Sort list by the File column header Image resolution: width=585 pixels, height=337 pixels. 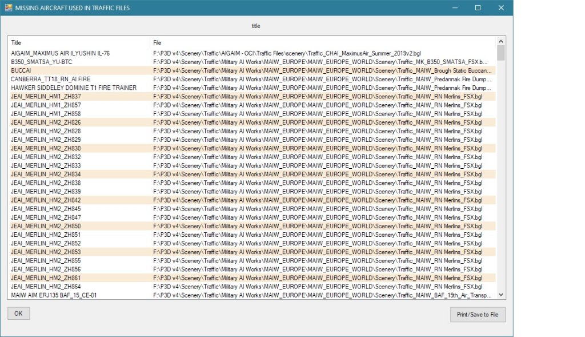coord(323,43)
